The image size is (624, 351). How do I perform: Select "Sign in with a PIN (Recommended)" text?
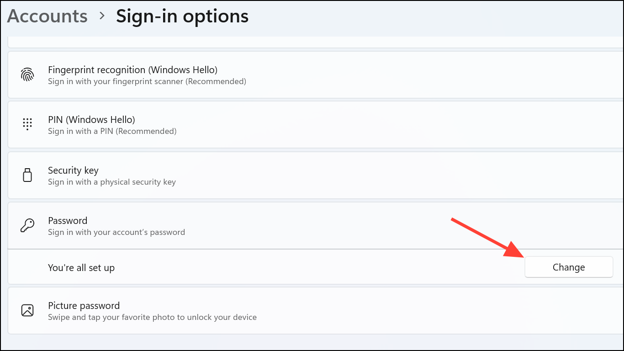coord(112,131)
